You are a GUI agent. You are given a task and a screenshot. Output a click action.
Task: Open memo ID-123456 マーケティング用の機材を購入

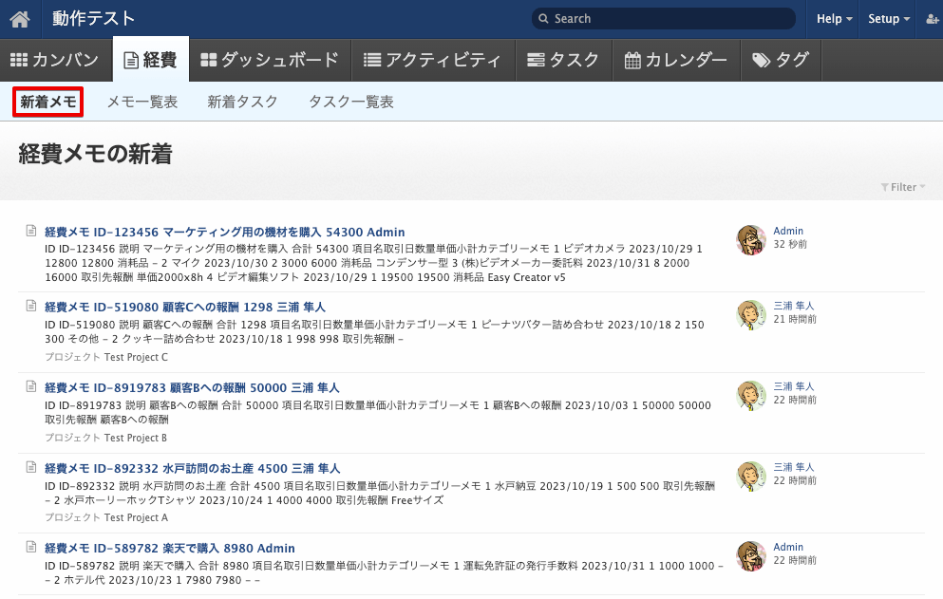click(224, 233)
